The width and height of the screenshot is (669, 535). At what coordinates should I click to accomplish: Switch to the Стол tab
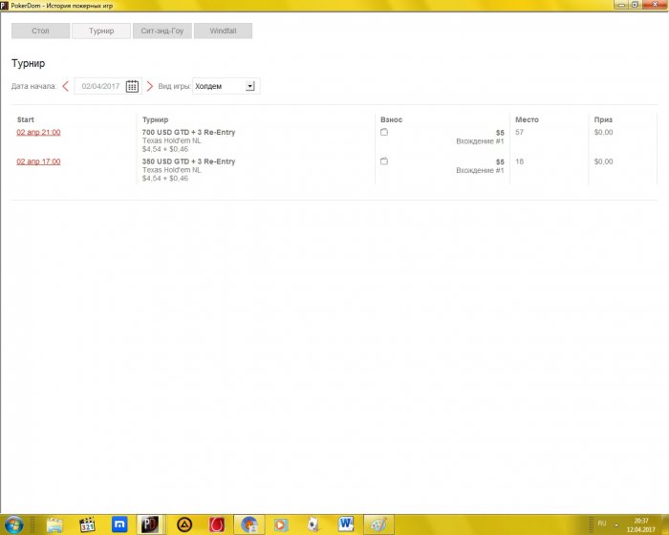coord(40,31)
